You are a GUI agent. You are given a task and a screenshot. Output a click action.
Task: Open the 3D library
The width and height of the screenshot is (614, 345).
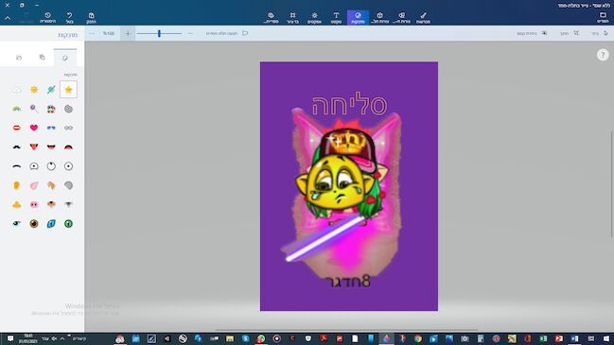271,18
